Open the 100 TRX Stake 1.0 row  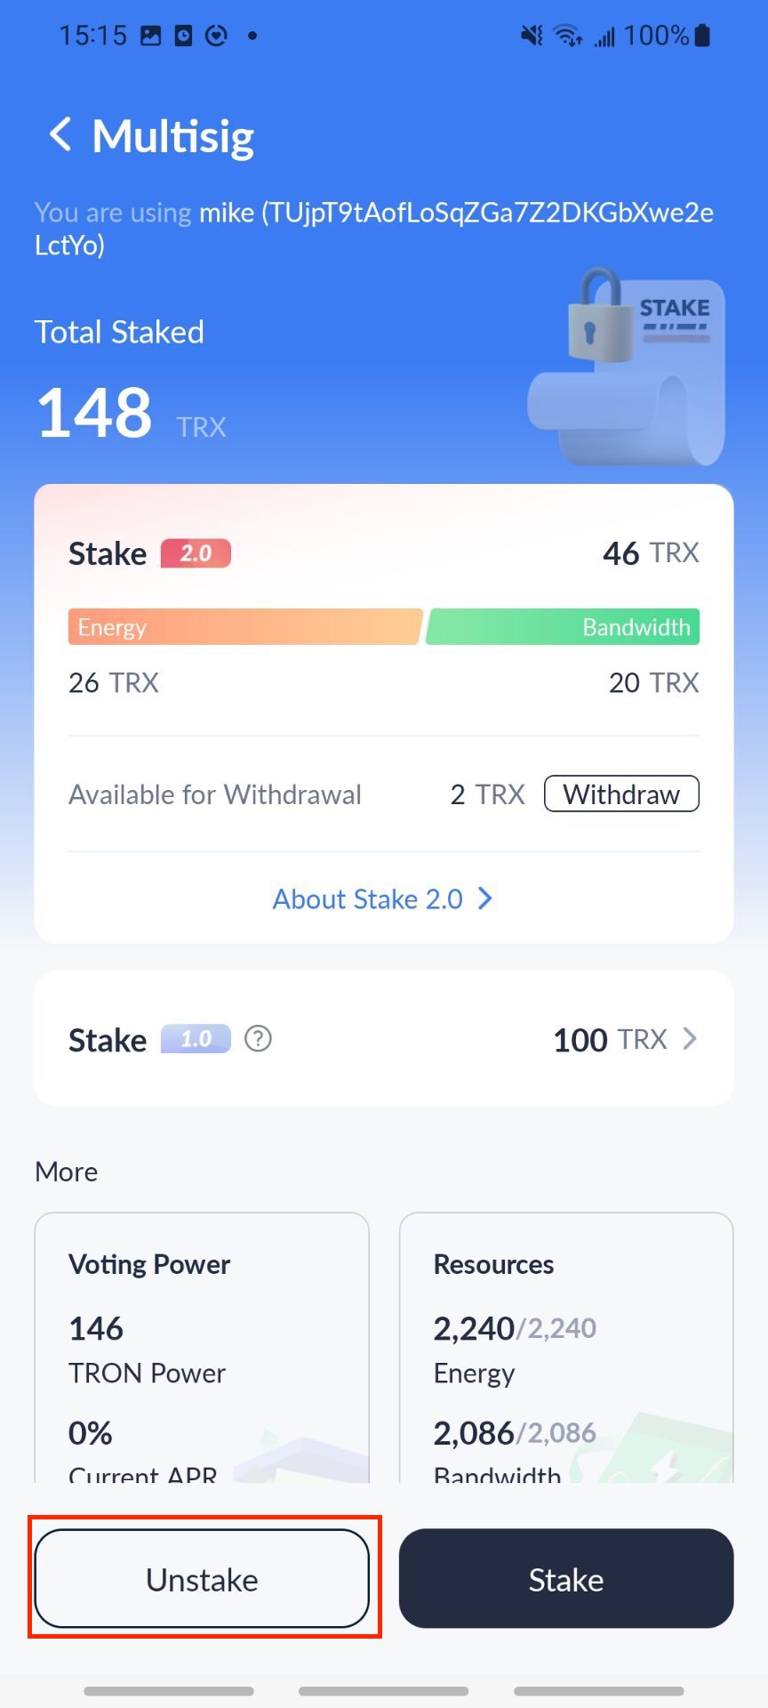coord(610,1039)
